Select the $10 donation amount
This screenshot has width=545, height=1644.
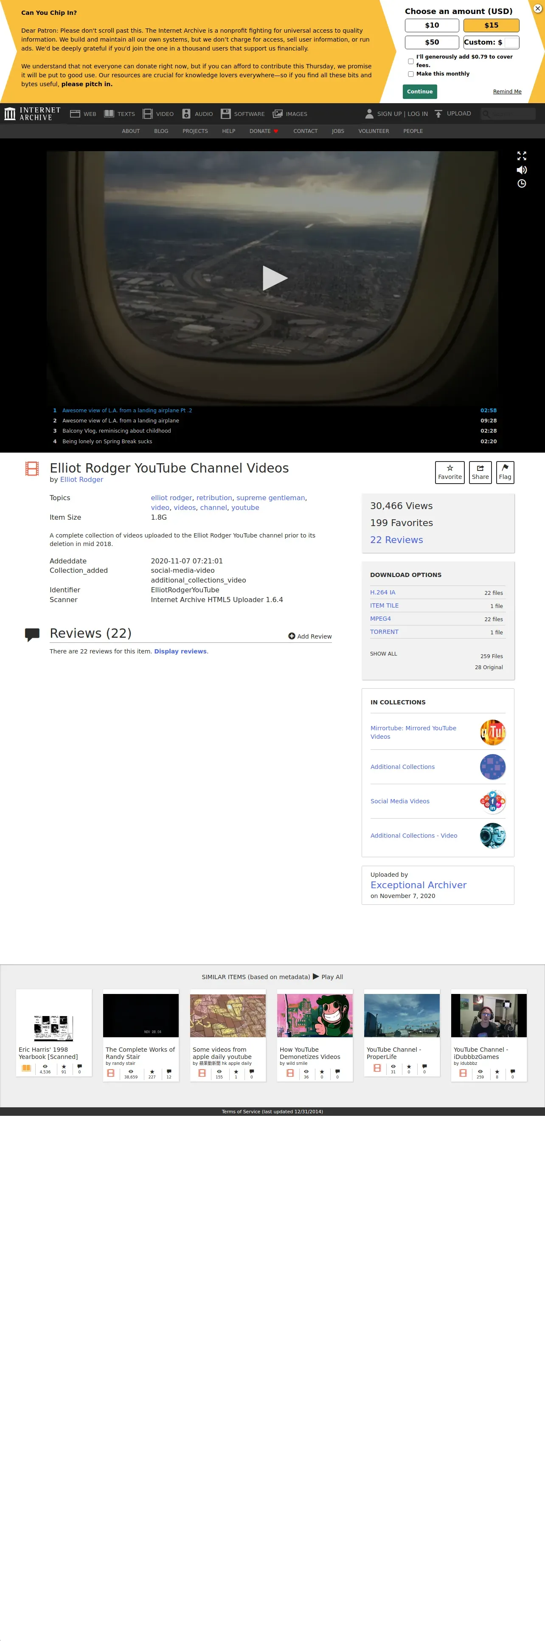432,25
